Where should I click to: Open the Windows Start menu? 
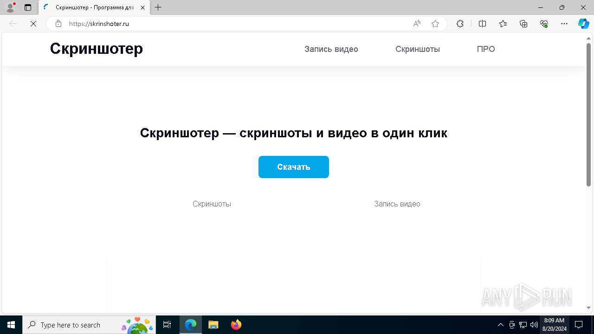point(11,325)
